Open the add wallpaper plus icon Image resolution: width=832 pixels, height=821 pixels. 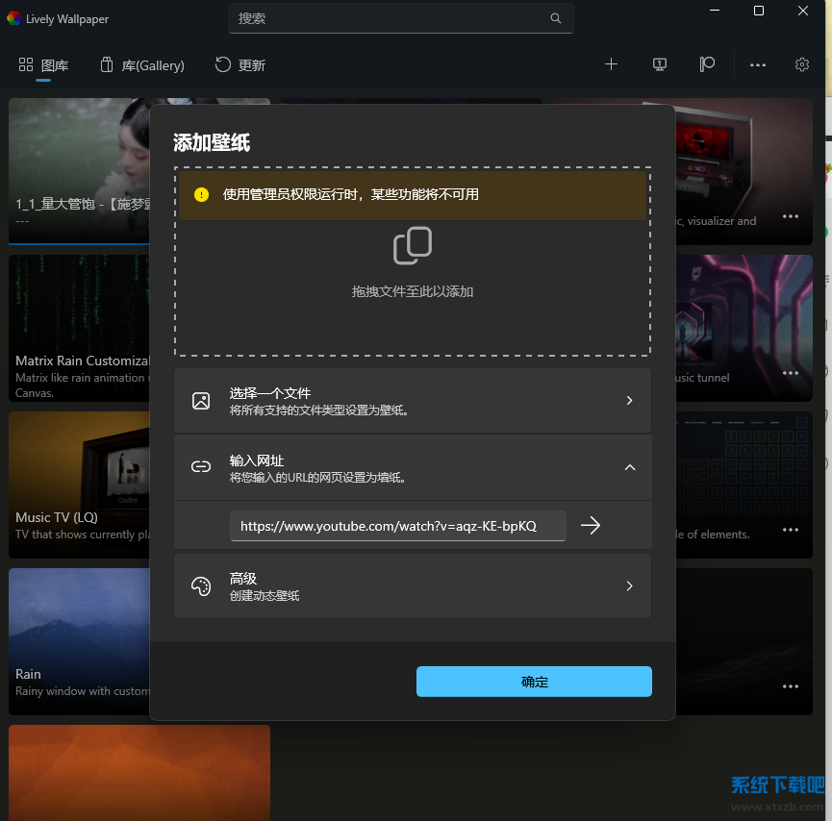[612, 63]
